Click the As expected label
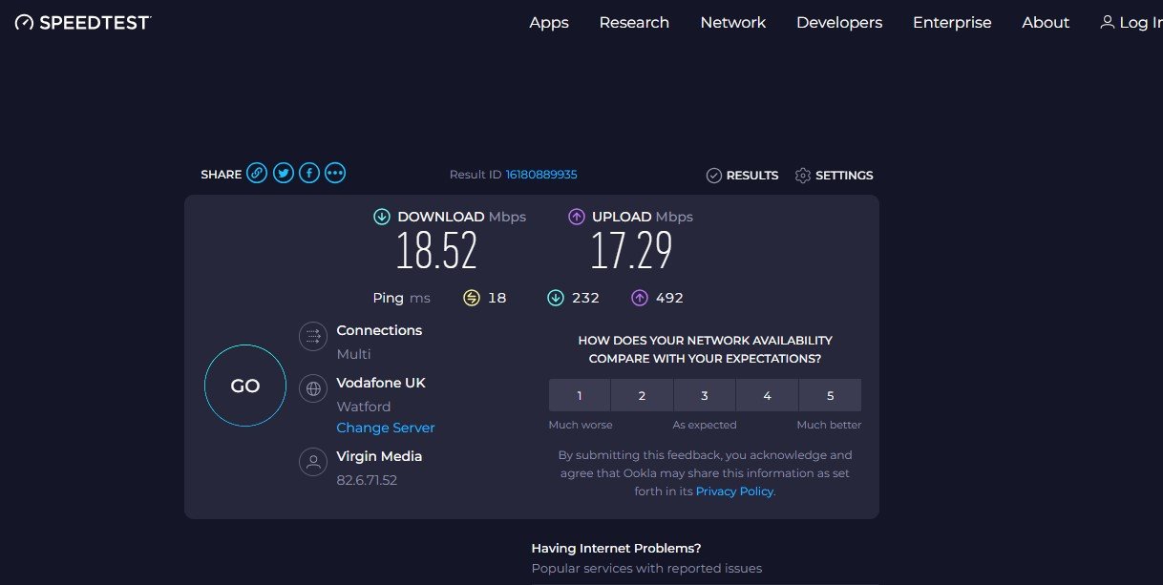1163x585 pixels. click(705, 425)
